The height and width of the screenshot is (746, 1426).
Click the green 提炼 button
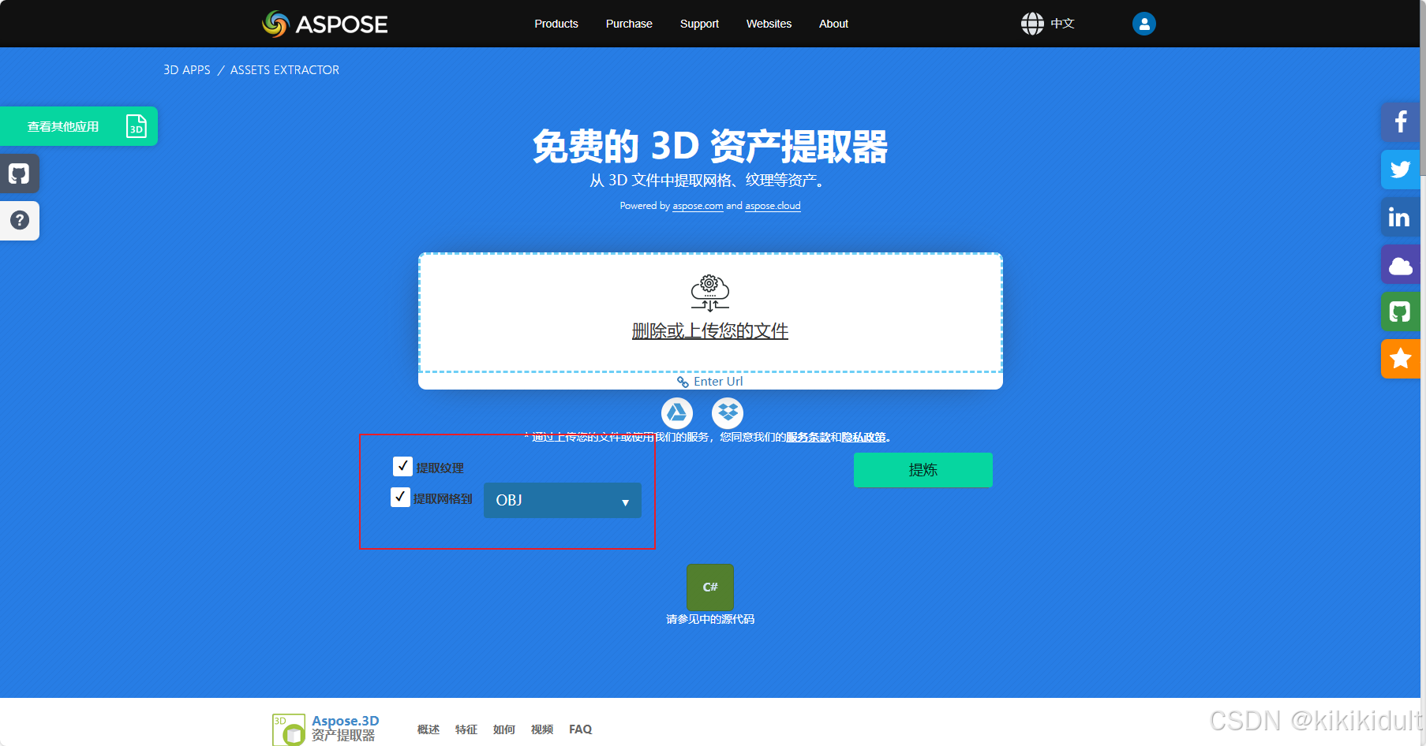tap(923, 470)
